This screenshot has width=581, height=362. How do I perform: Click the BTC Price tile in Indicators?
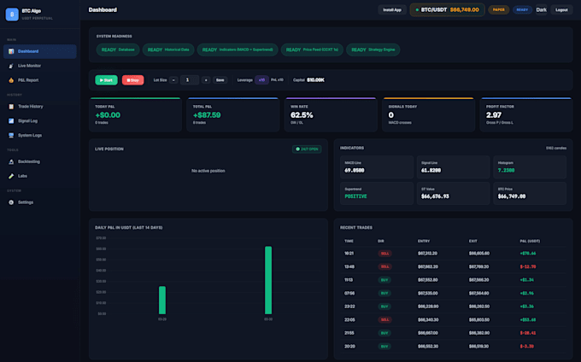[530, 193]
